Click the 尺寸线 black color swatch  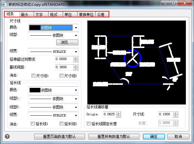tap(35, 28)
